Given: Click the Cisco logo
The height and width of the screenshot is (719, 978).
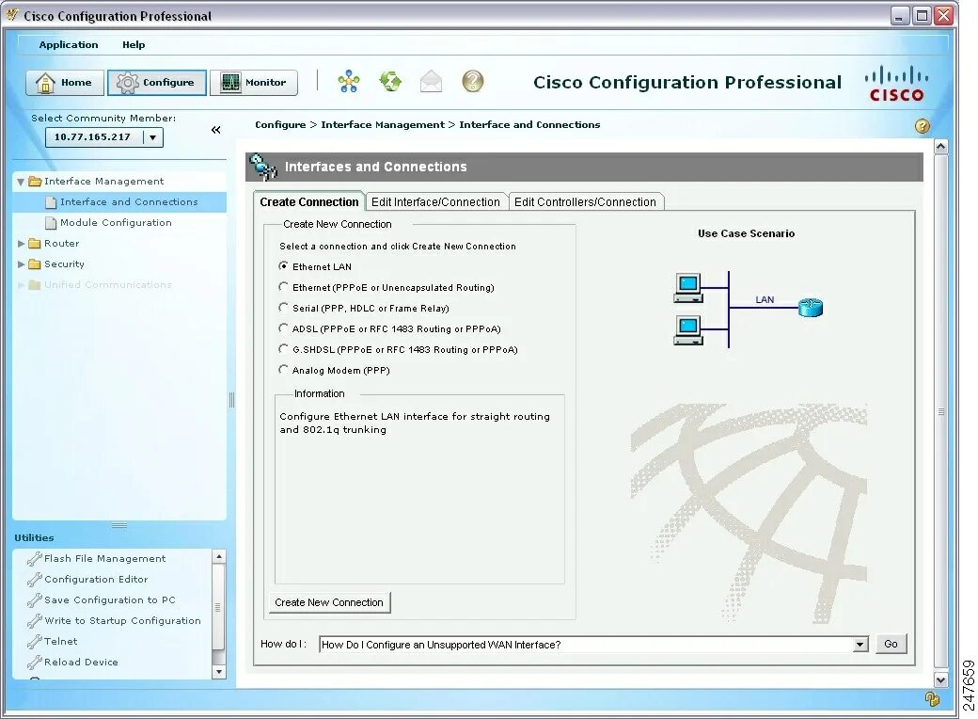Looking at the screenshot, I should pyautogui.click(x=896, y=84).
